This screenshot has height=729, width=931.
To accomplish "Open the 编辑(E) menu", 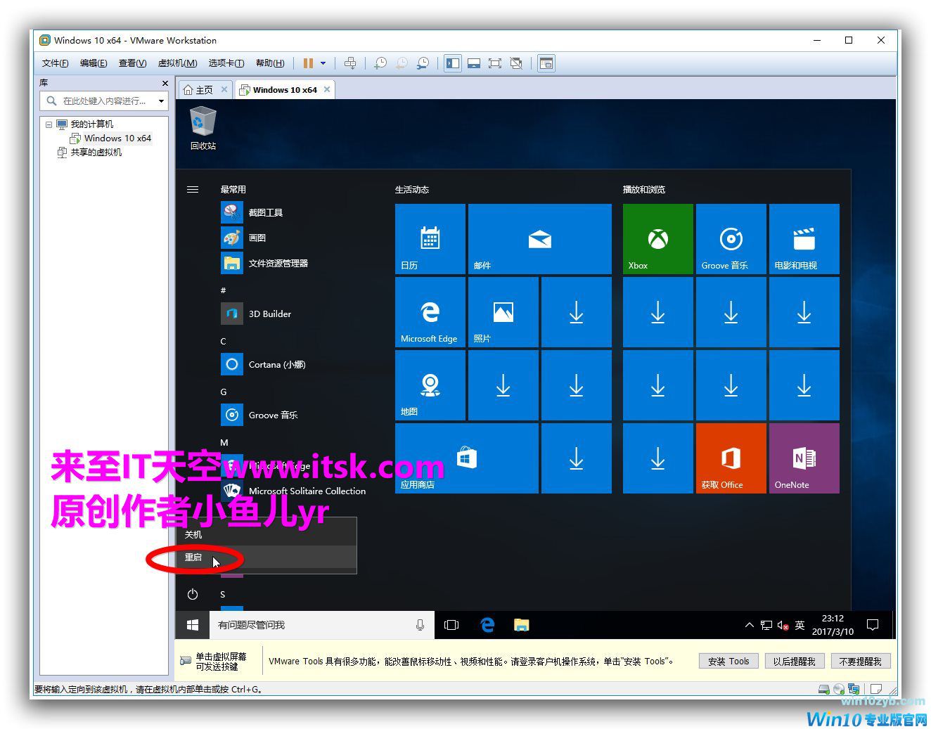I will [x=94, y=63].
